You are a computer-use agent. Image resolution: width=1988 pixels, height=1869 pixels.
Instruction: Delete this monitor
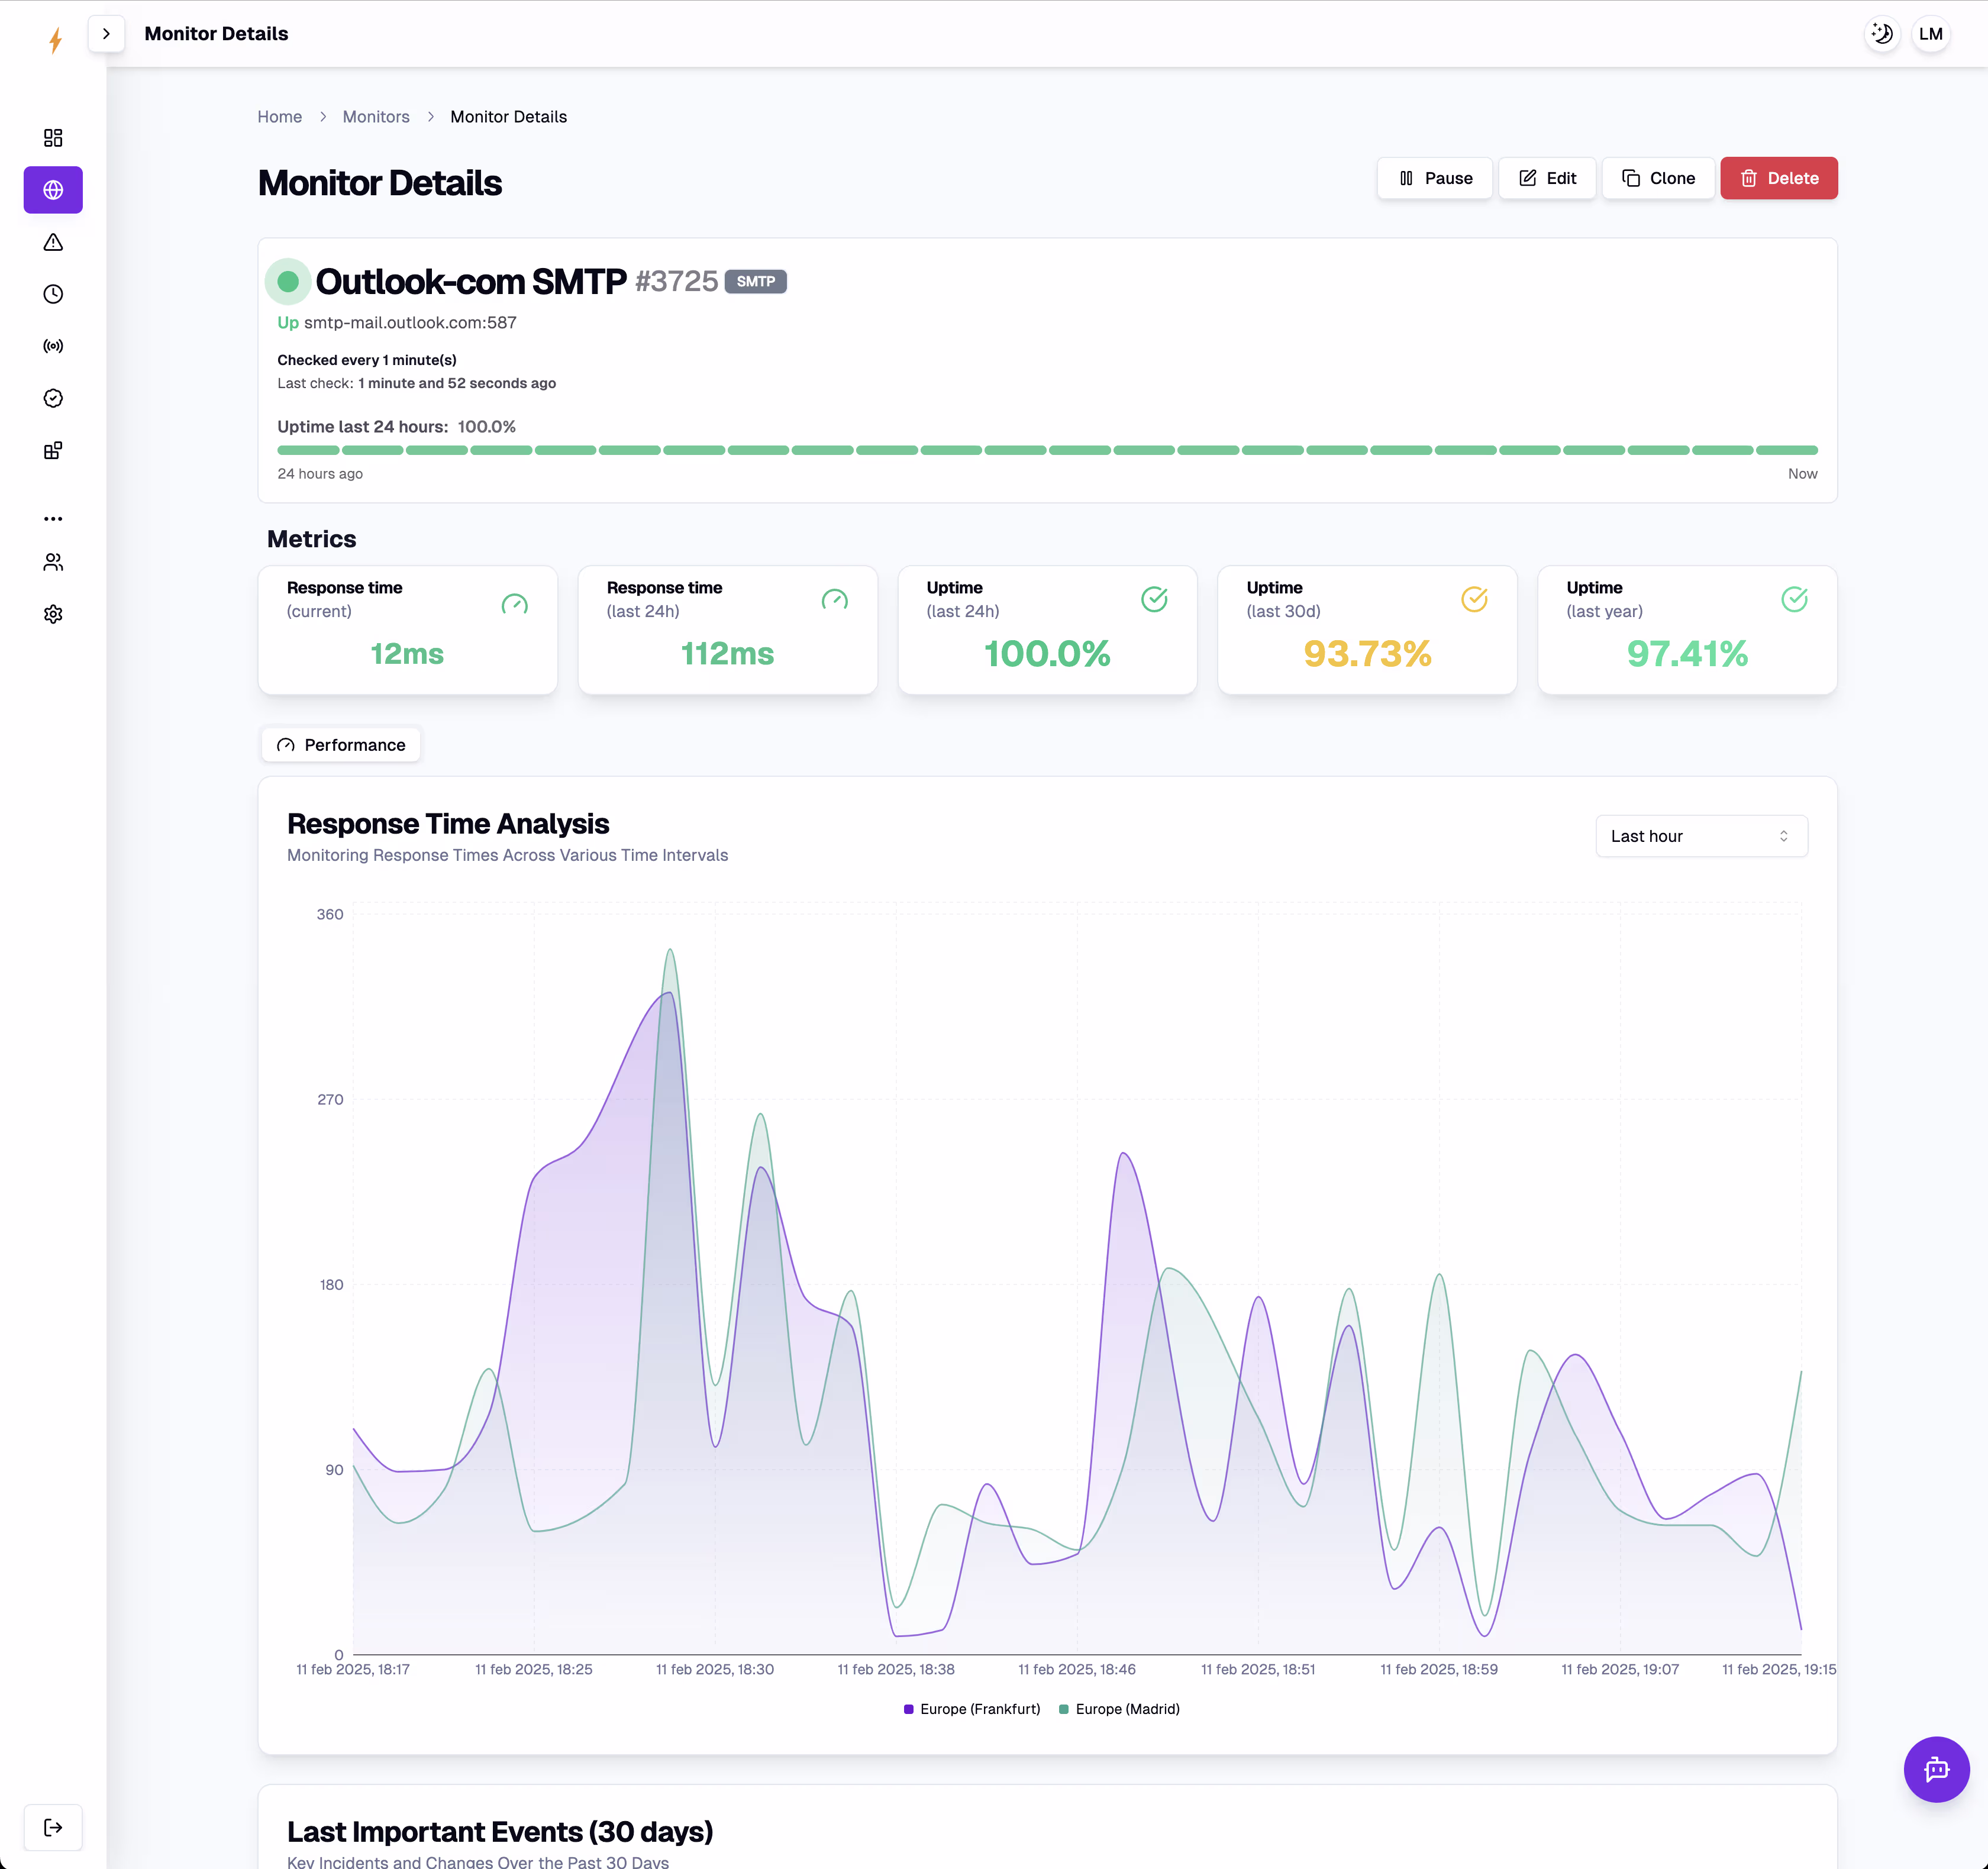click(1779, 178)
